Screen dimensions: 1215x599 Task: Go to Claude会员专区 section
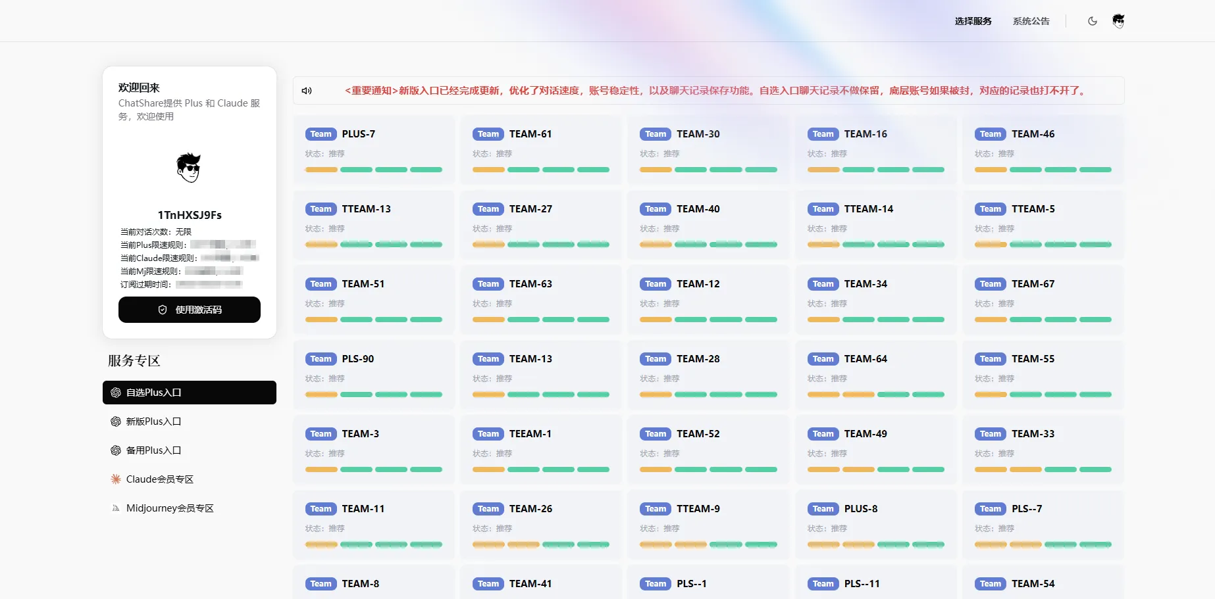coord(159,479)
